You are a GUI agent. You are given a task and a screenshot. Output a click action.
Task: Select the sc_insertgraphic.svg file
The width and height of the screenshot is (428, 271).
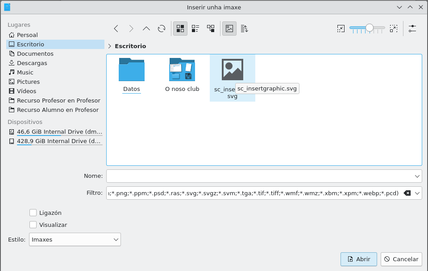[x=232, y=78]
